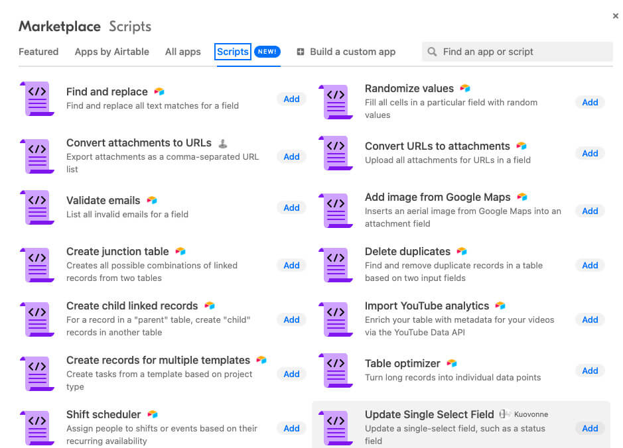The height and width of the screenshot is (448, 623).
Task: Add the Add image from Google Maps script
Action: pos(589,211)
